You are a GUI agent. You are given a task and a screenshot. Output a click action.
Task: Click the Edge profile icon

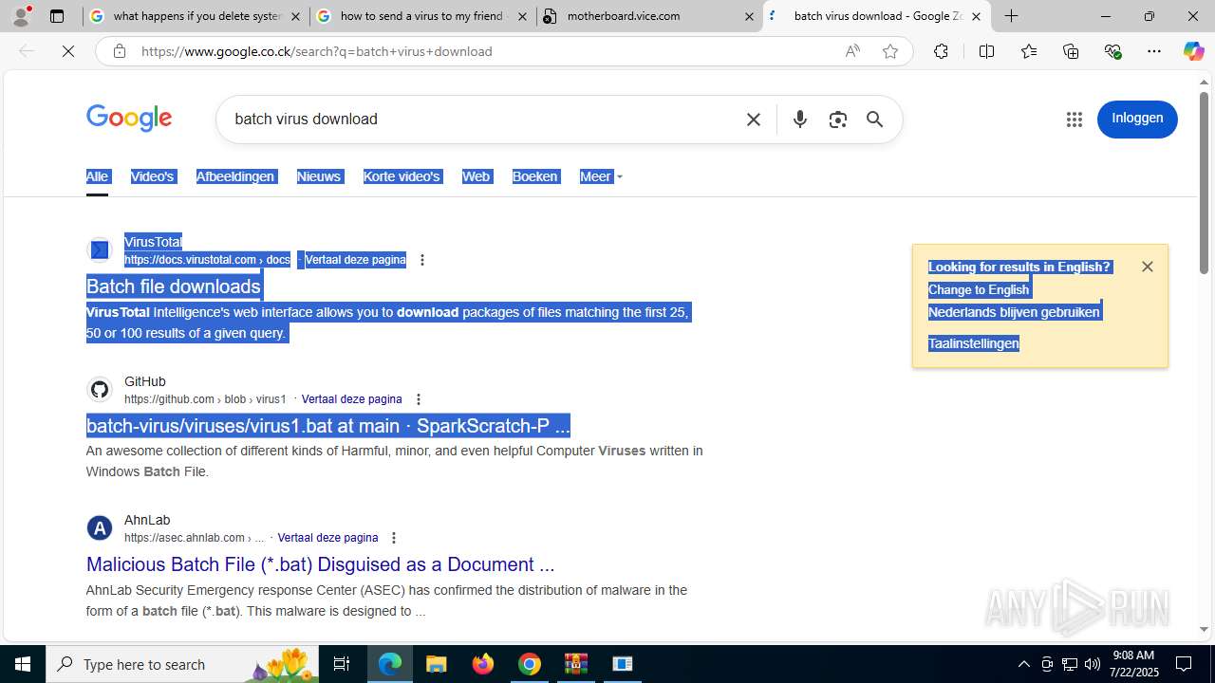coord(21,16)
